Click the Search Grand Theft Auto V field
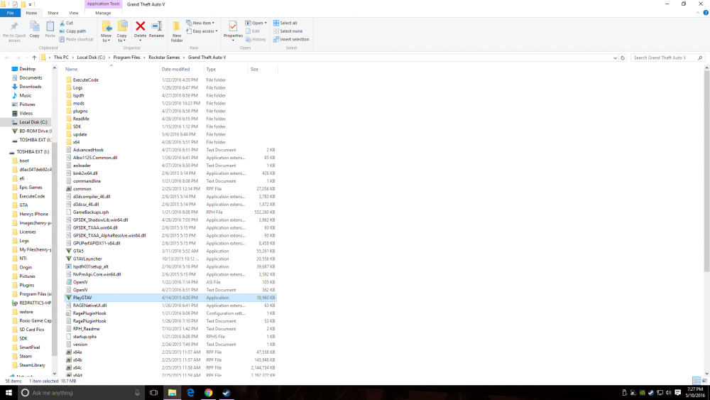Screen dimensions: 710x400 tap(667, 58)
